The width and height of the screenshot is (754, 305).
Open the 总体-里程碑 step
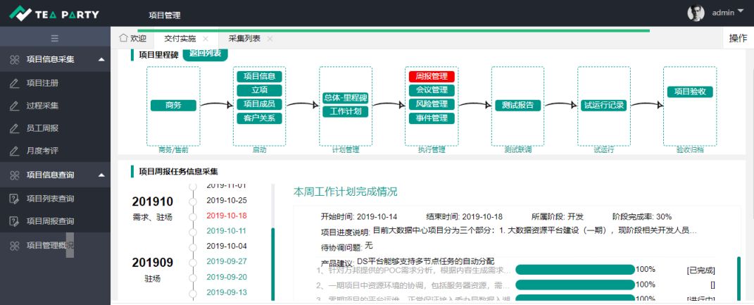pos(345,98)
